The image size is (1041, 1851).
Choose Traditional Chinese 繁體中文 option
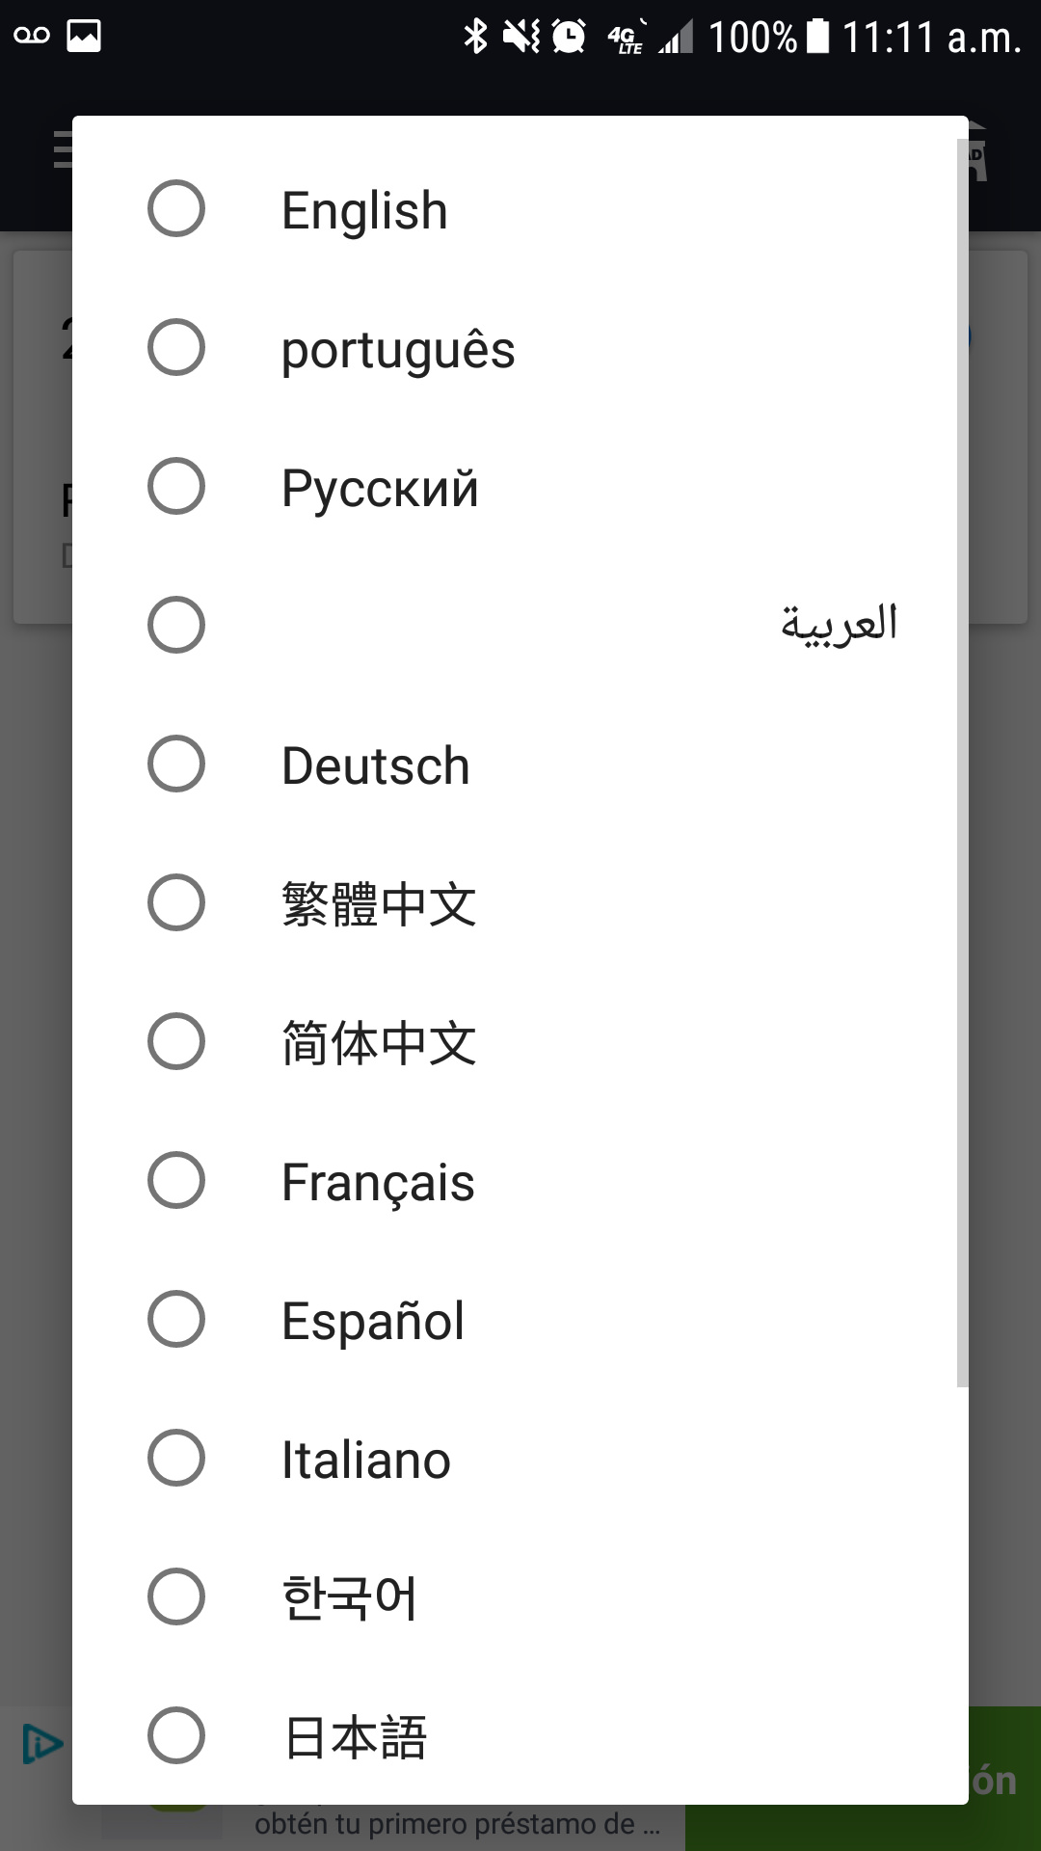click(176, 902)
